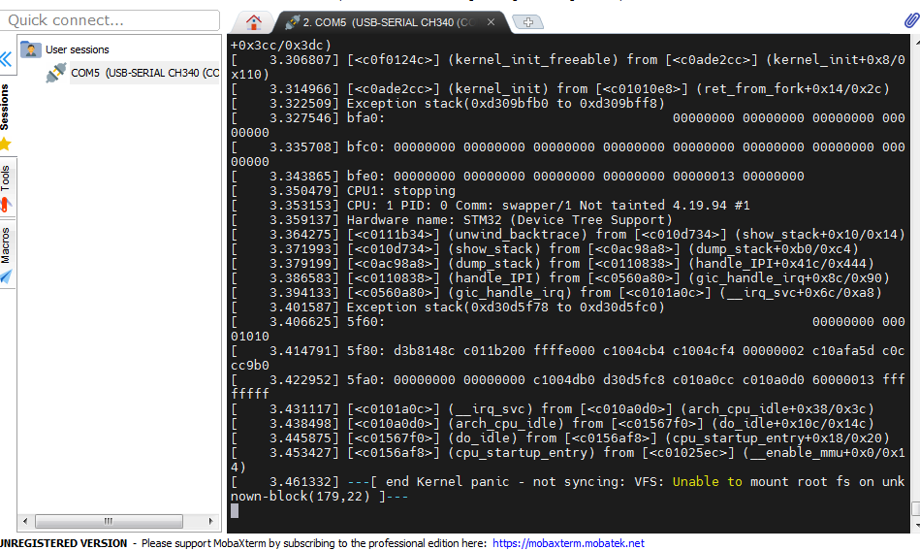Click the terminal cursor block at the prompt
Viewport: 920px width, 550px height.
pyautogui.click(x=235, y=510)
